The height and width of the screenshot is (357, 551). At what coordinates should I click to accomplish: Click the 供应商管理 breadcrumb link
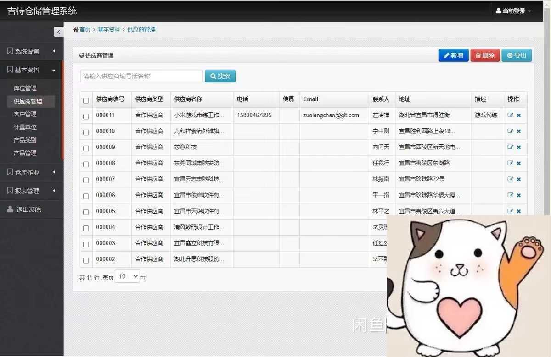pyautogui.click(x=141, y=29)
